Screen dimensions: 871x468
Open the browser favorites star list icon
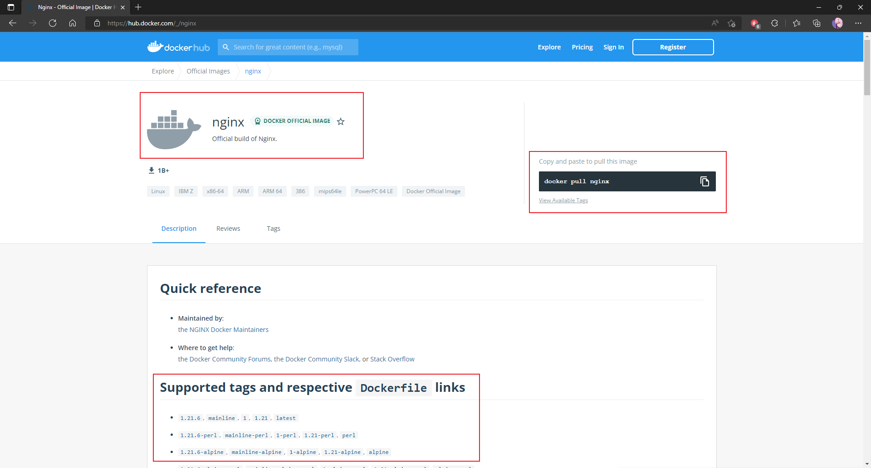(x=797, y=23)
